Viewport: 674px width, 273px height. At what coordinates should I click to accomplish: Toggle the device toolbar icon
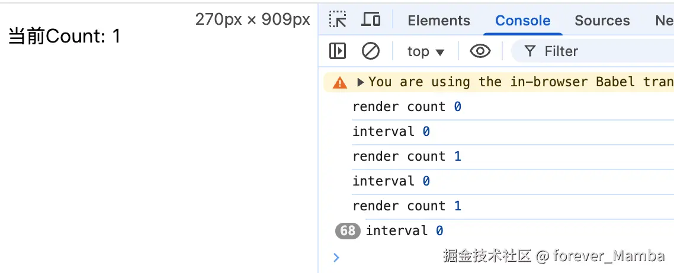coord(371,19)
